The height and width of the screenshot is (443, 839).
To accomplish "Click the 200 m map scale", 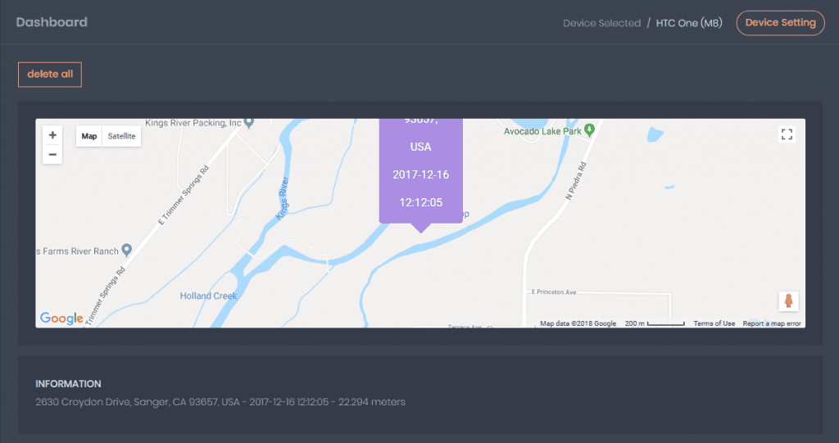I will (x=655, y=323).
